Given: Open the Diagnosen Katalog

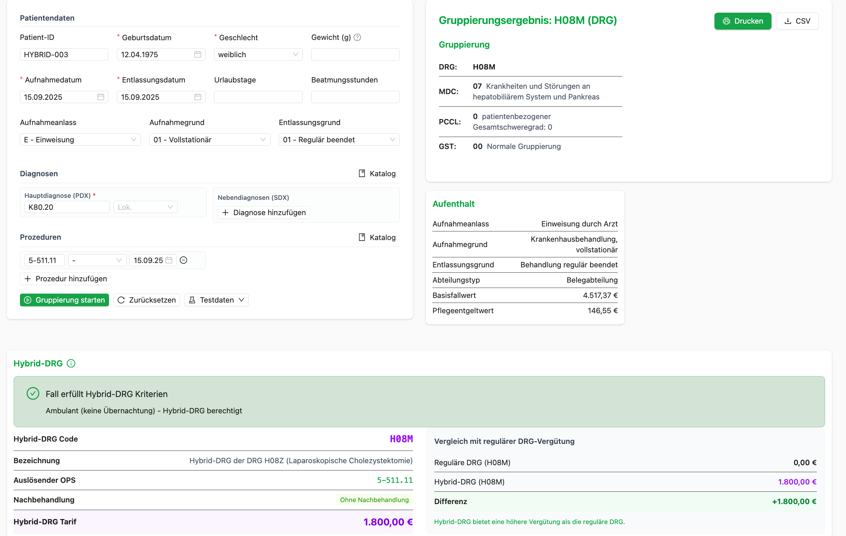Looking at the screenshot, I should (x=377, y=174).
